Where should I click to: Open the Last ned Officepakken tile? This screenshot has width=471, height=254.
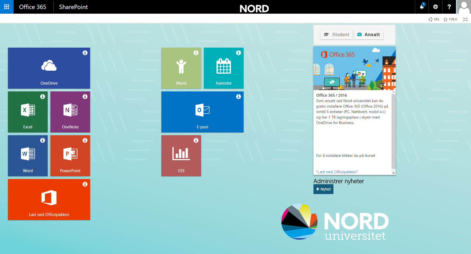49,200
